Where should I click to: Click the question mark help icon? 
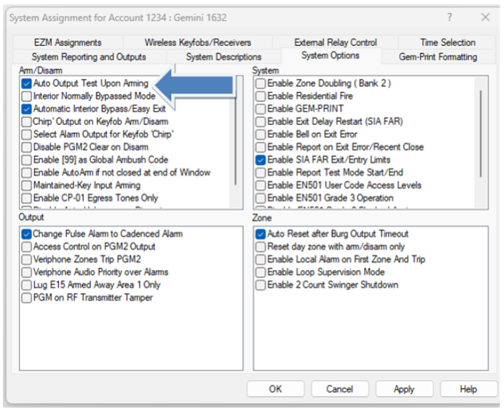[450, 17]
